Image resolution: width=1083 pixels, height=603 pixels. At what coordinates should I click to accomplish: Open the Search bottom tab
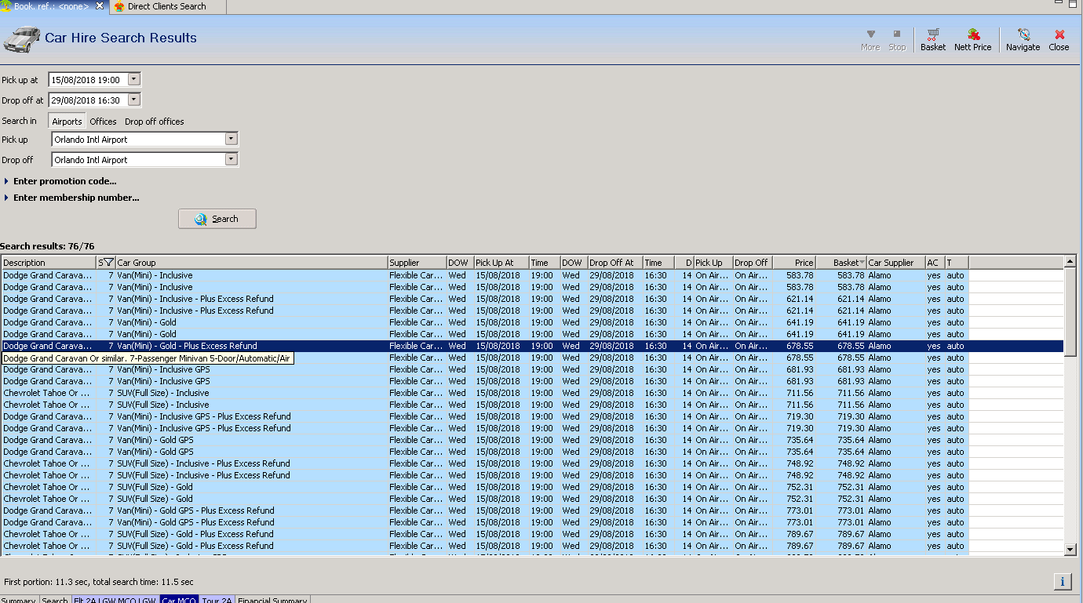pyautogui.click(x=55, y=600)
